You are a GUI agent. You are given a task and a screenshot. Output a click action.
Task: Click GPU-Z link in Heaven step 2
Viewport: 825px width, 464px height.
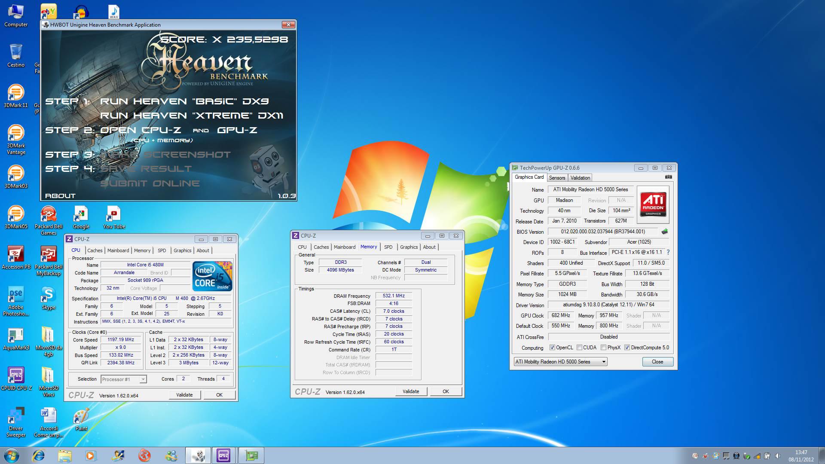[237, 130]
